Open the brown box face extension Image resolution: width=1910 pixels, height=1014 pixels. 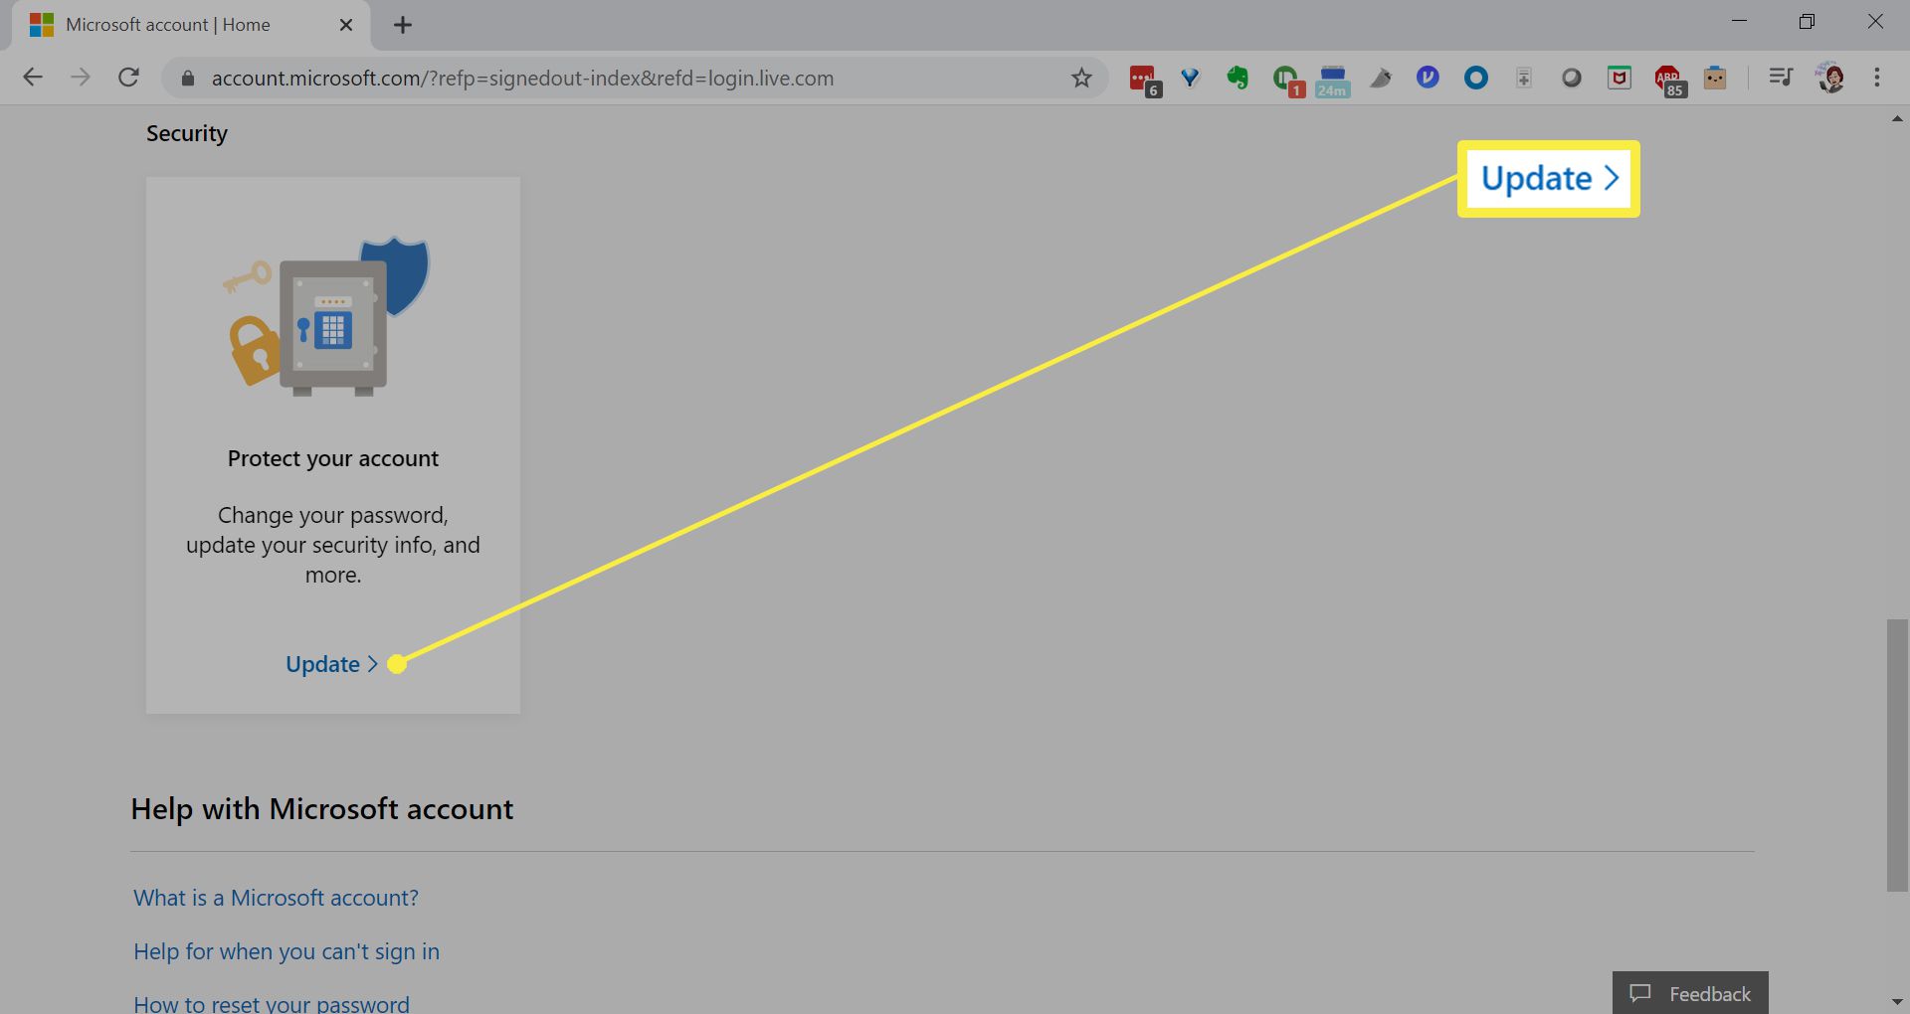[x=1715, y=78]
